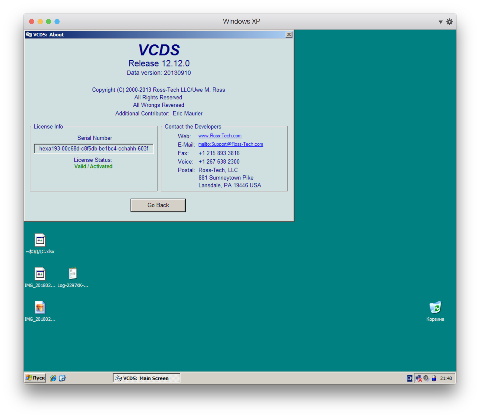Select the Корзина recycle bin icon
Viewport: 480px width, 418px height.
tap(435, 311)
